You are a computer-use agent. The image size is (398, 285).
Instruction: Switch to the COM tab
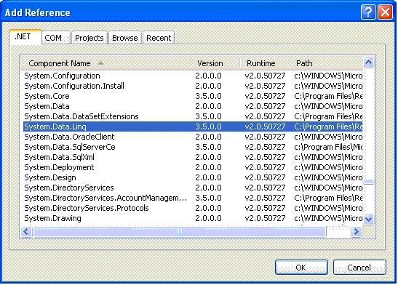(55, 38)
